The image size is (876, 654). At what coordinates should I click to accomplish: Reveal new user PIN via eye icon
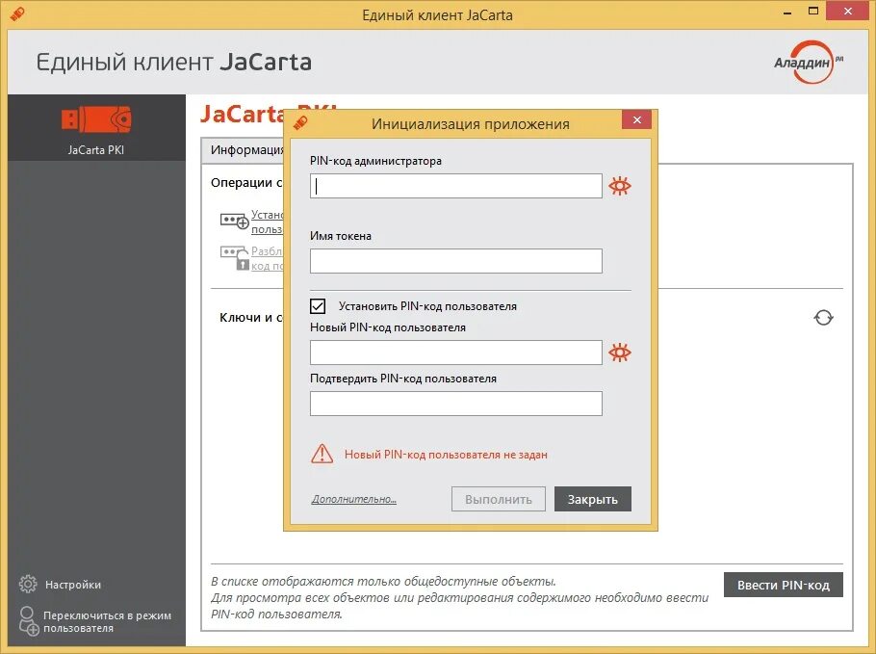pyautogui.click(x=620, y=353)
